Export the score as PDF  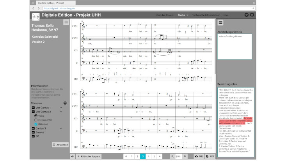210,156
